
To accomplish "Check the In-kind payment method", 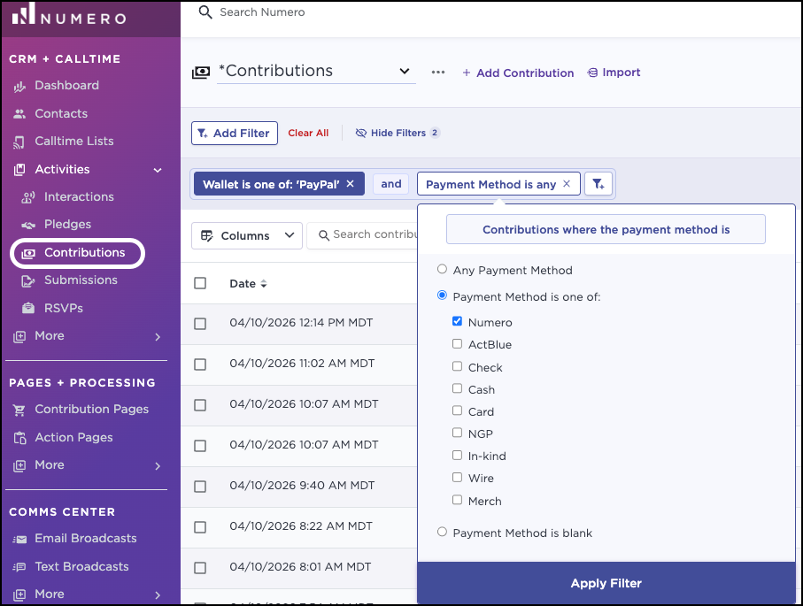I will tap(458, 455).
